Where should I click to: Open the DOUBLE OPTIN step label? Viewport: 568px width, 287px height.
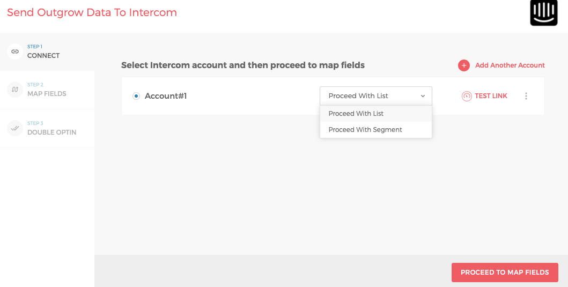point(51,133)
